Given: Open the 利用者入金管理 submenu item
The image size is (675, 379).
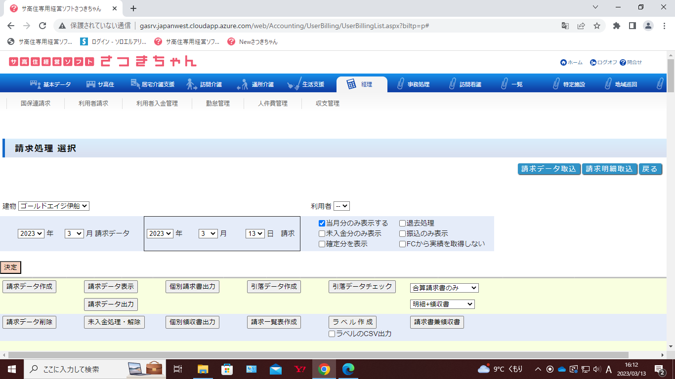Looking at the screenshot, I should (x=157, y=104).
